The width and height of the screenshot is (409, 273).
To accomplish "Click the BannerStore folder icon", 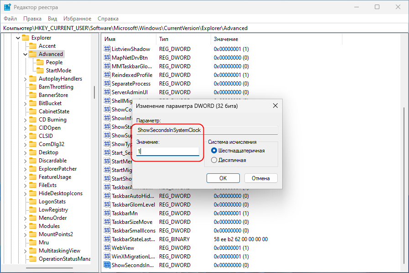I will [33, 95].
